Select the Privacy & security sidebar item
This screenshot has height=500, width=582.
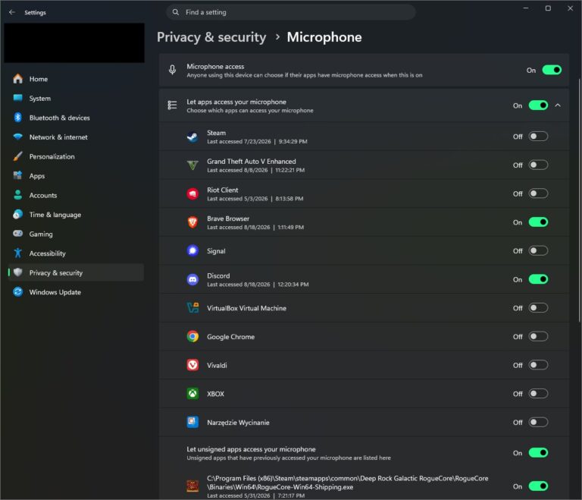76,272
